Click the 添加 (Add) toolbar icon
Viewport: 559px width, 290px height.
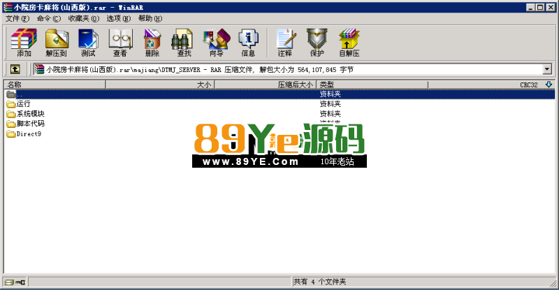tap(24, 43)
